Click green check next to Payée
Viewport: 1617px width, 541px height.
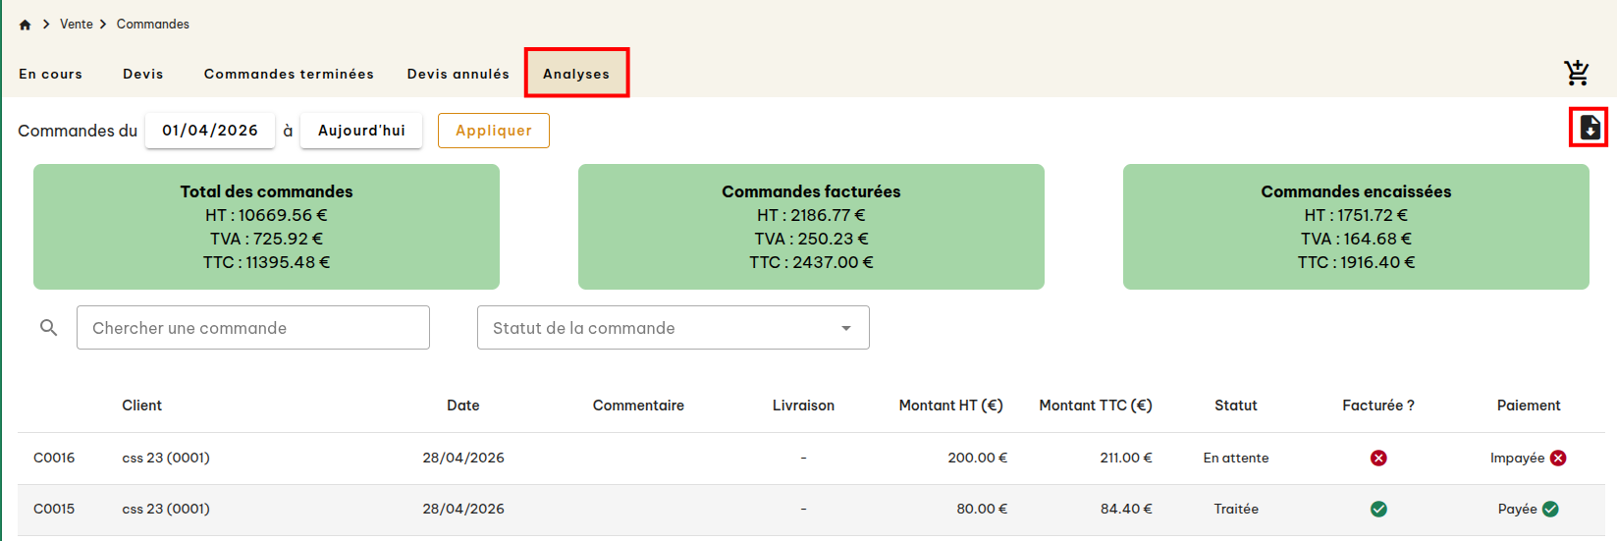pyautogui.click(x=1550, y=510)
